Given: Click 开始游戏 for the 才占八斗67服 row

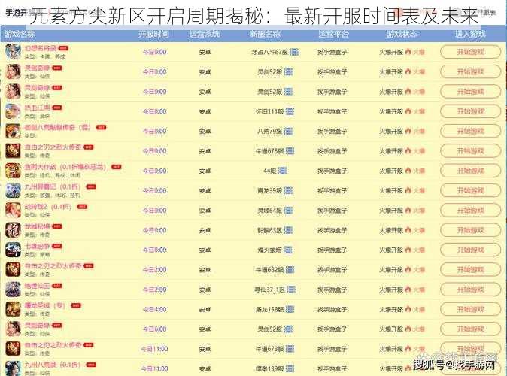Looking at the screenshot, I should 470,52.
